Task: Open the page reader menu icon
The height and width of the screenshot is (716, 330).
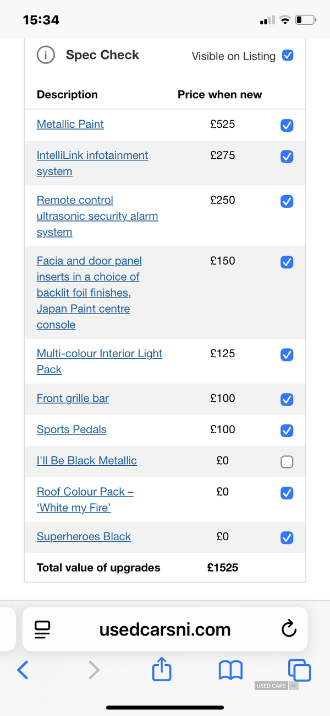Action: click(x=42, y=629)
